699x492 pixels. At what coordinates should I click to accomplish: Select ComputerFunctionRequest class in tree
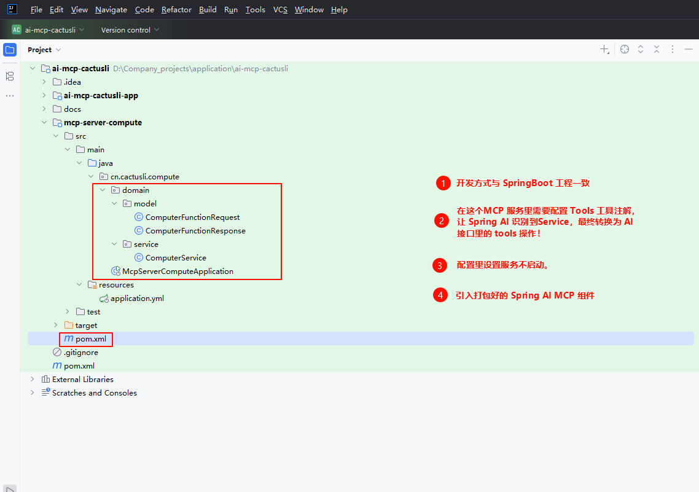tap(193, 217)
